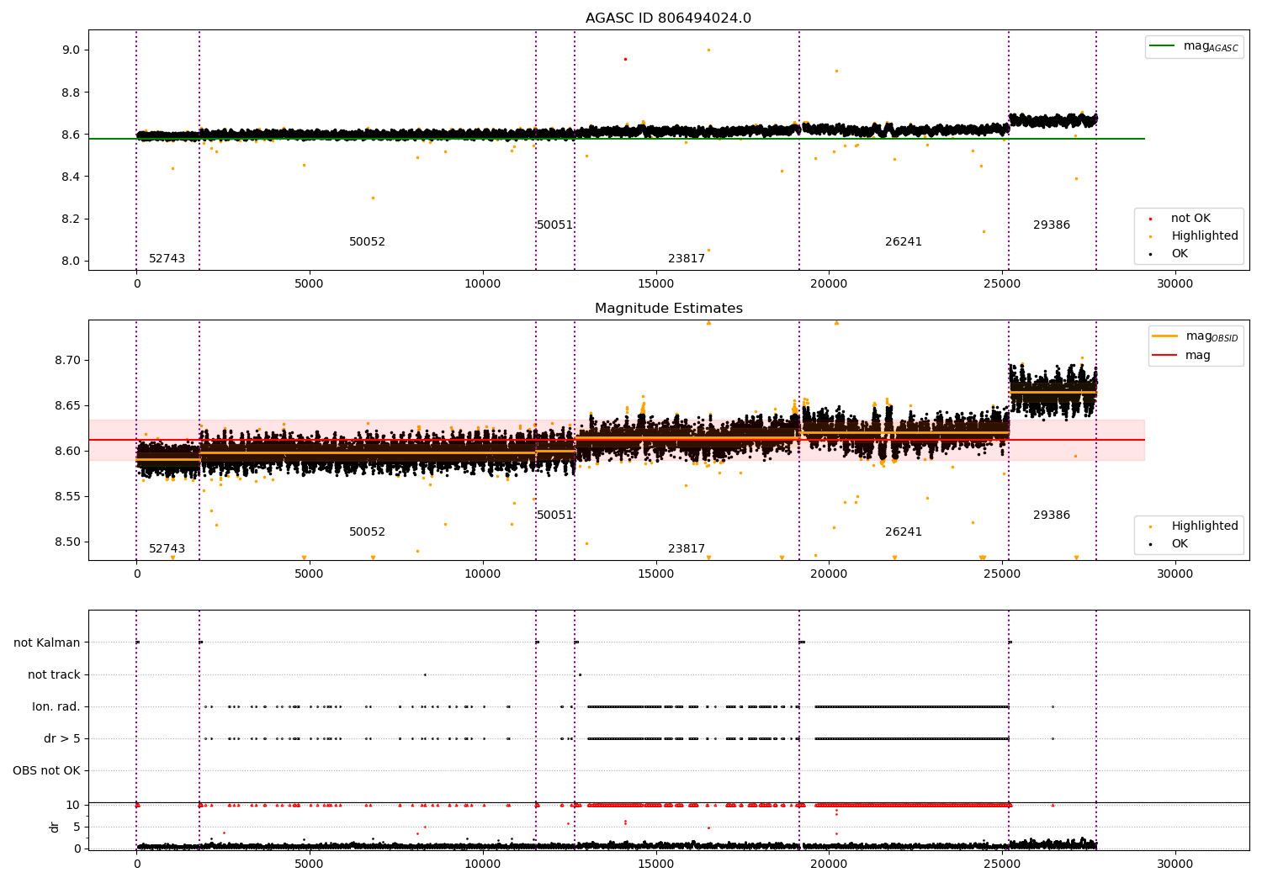1262x883 pixels.
Task: Click the y-axis tick label '8.65'
Action: click(x=67, y=406)
